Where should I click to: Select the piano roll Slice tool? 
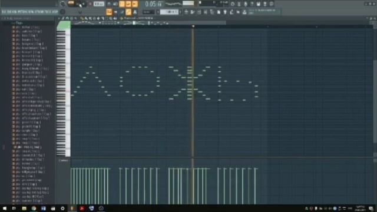point(102,18)
